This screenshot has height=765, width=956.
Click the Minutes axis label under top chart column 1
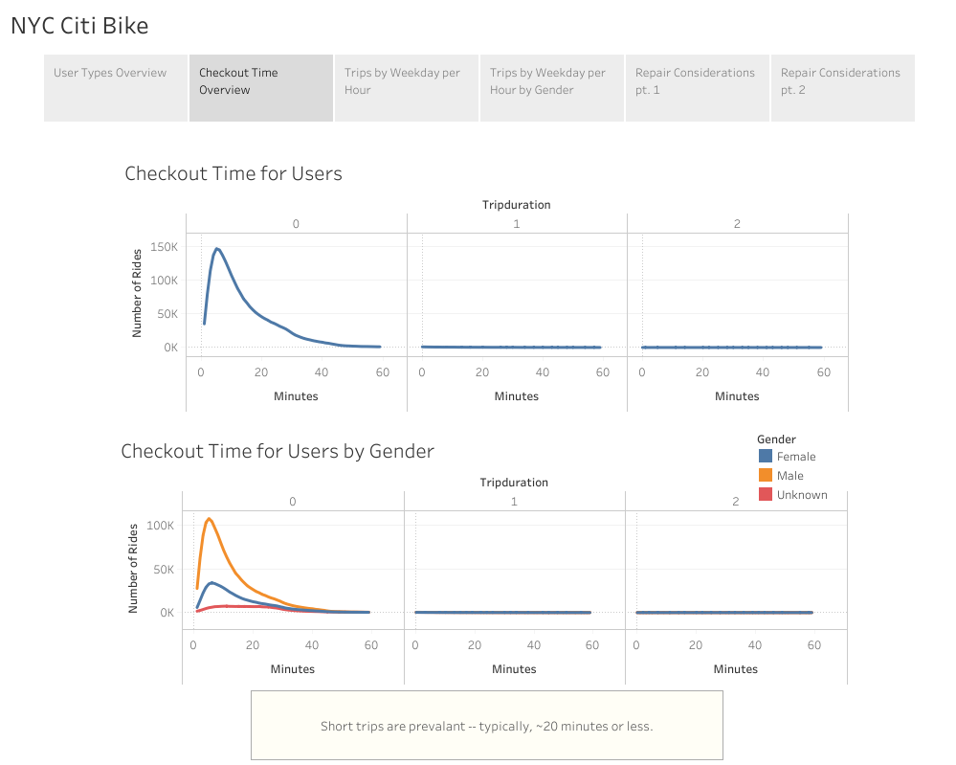(517, 396)
